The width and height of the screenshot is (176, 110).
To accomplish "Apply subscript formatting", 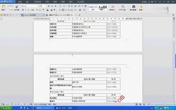I will coord(40,10).
